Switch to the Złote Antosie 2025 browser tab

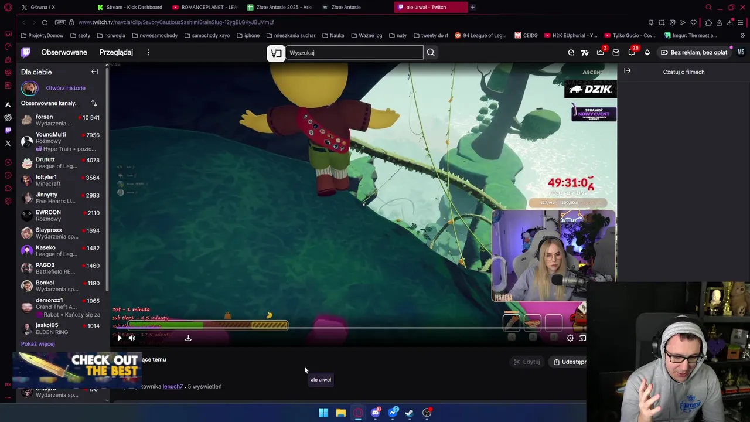point(280,7)
